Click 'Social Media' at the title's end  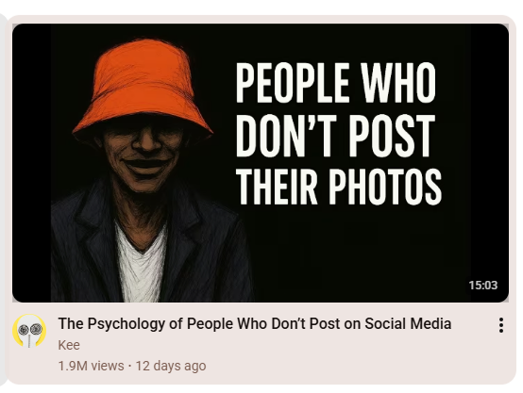click(x=408, y=323)
